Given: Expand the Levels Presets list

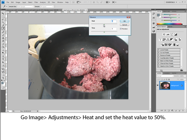Looking at the screenshot, I should click(169, 50).
